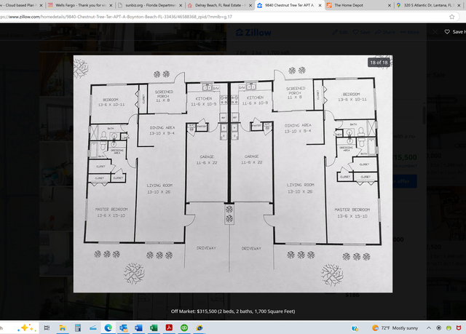
Task: Open the 72°F Mostly sunny weather widget
Action: [395, 328]
